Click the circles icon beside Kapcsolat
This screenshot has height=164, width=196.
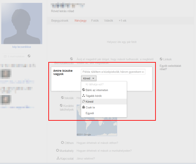[x=58, y=158]
